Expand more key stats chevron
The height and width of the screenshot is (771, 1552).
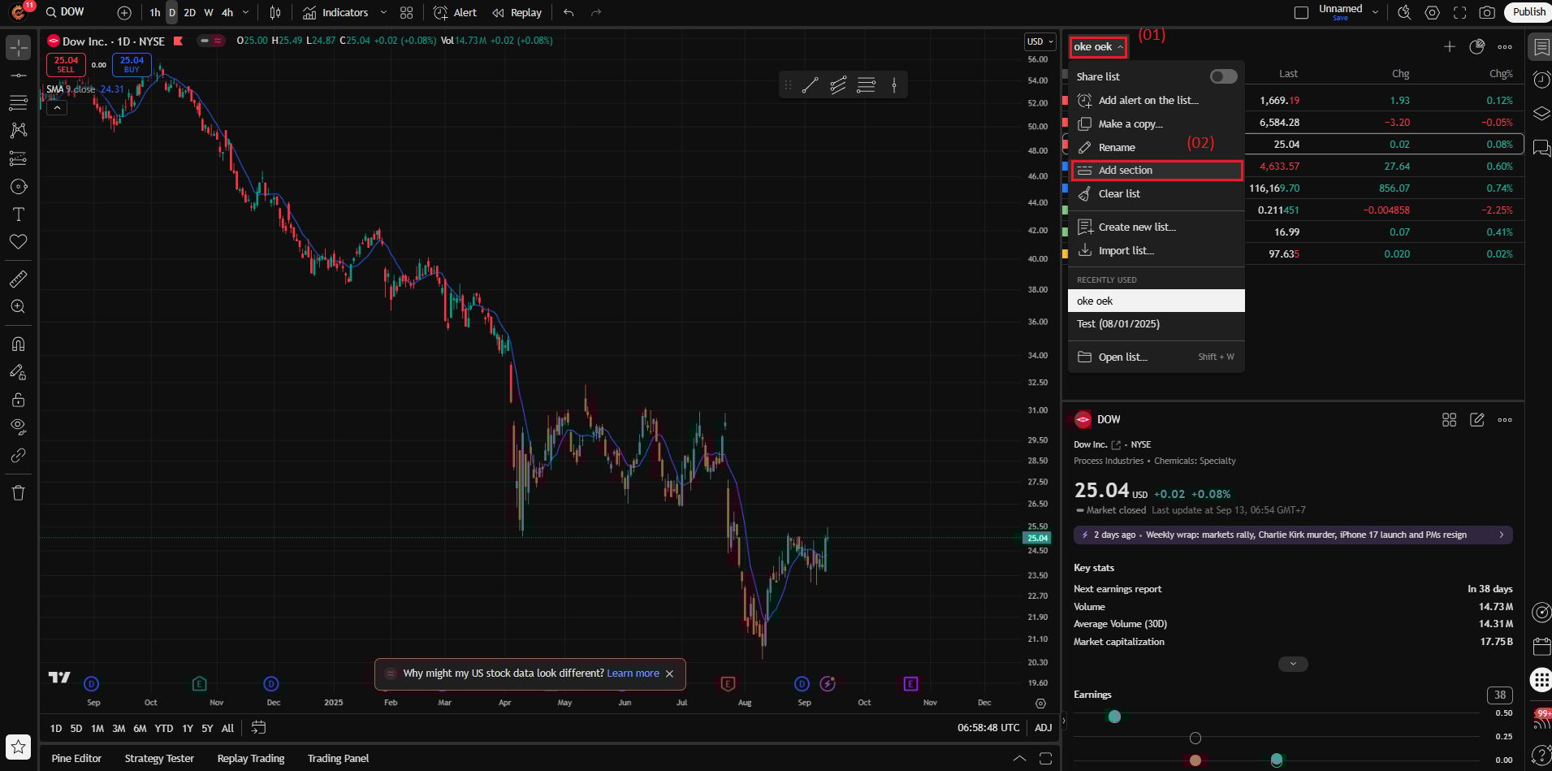pyautogui.click(x=1293, y=664)
